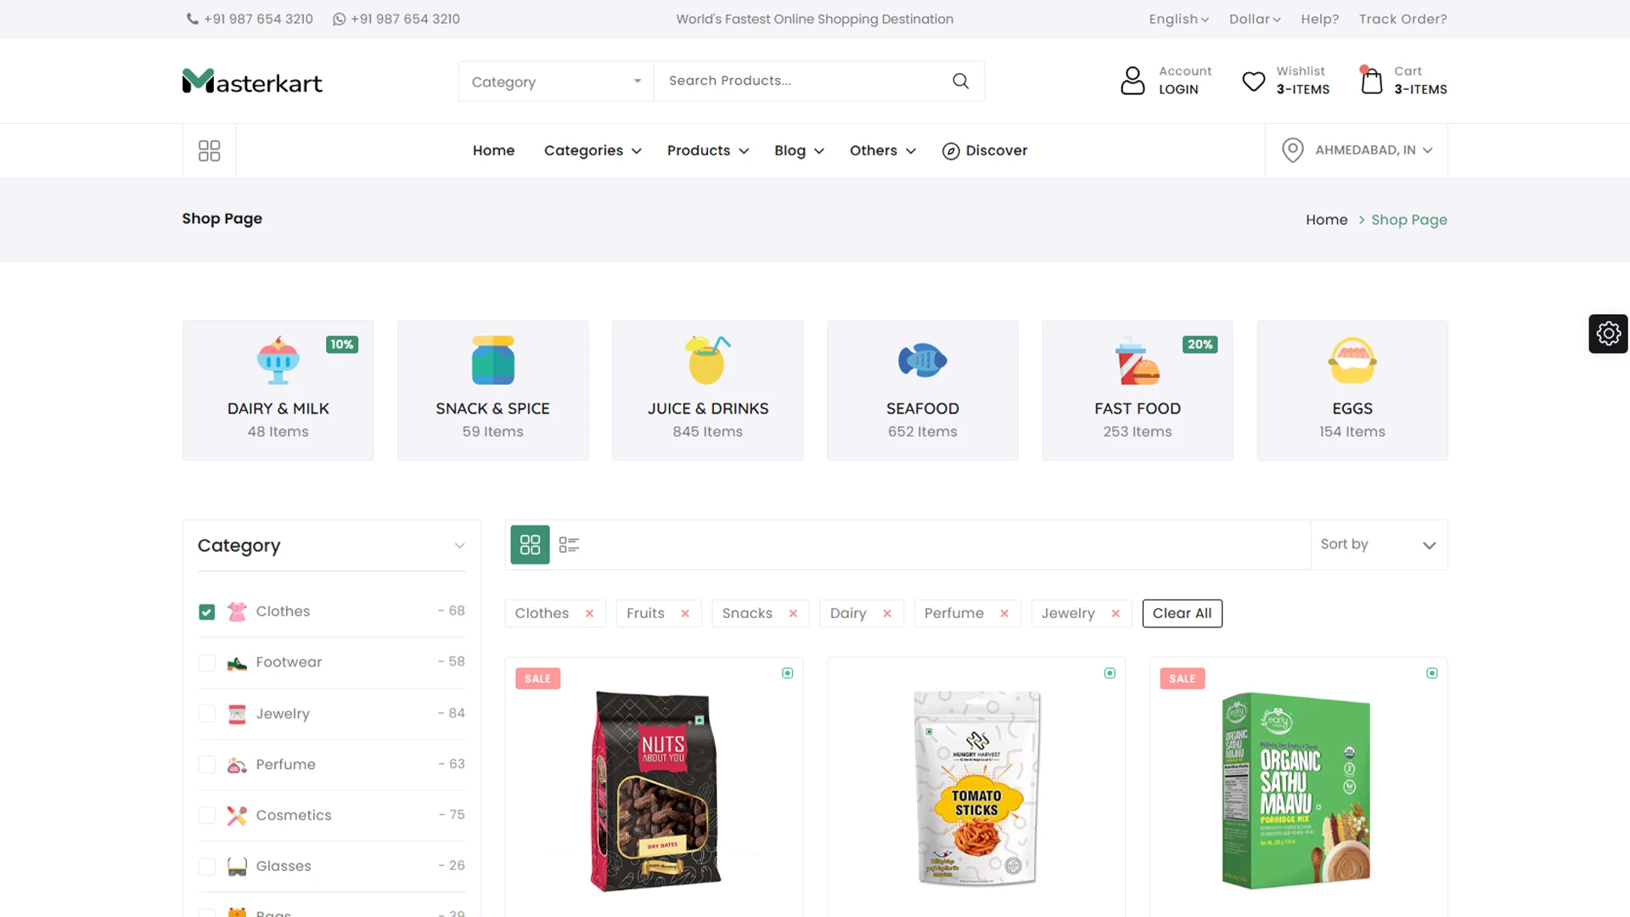Open the Sort by dropdown

[1379, 544]
